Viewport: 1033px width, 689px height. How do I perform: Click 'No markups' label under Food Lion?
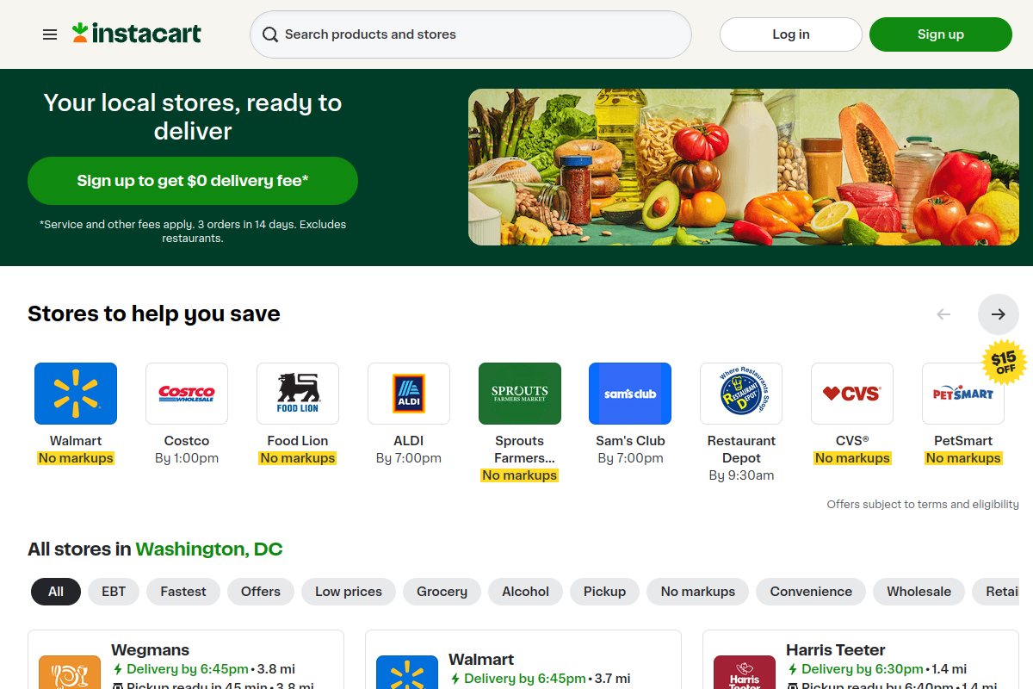(x=298, y=458)
